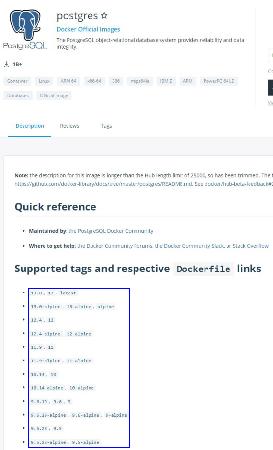Click the PostgreSQL elephant logo
The height and width of the screenshot is (450, 273).
tap(25, 29)
